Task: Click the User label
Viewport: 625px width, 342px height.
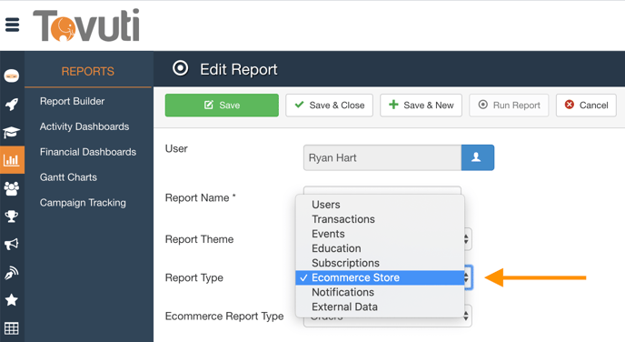Action: click(x=176, y=149)
